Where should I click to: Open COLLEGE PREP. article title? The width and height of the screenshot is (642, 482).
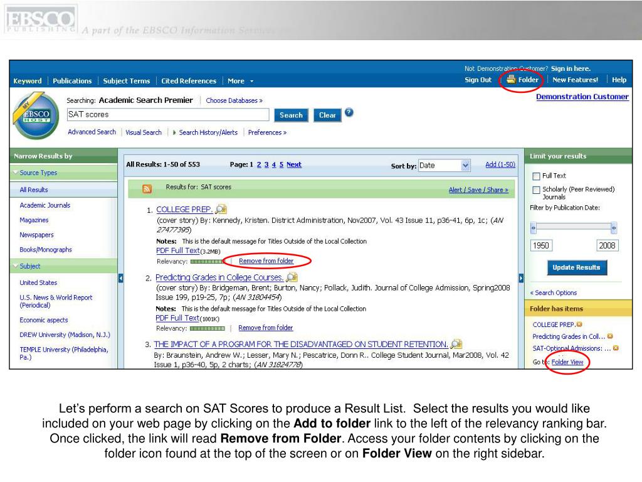tap(184, 210)
